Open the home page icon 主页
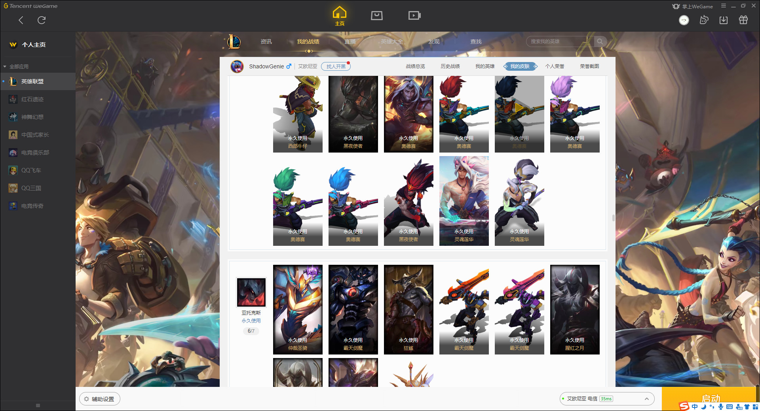The height and width of the screenshot is (411, 760). (340, 16)
